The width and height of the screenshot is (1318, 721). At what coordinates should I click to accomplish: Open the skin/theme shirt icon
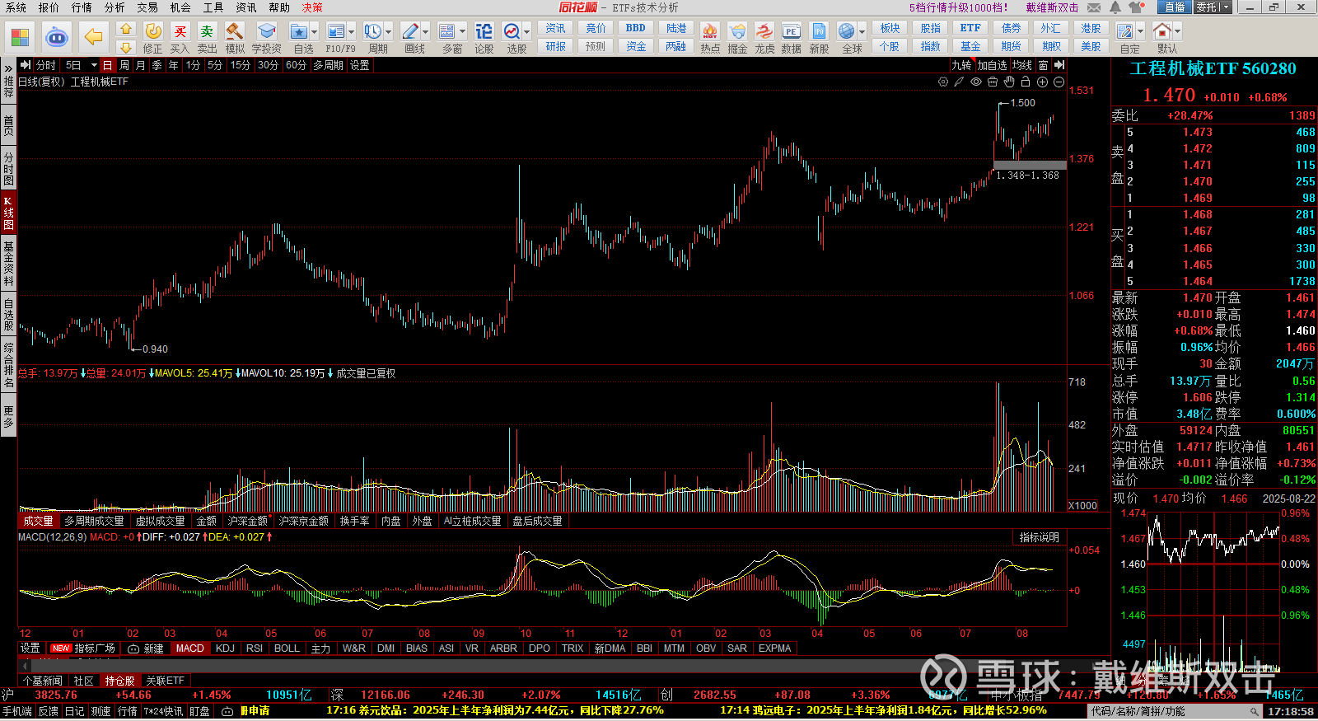1138,7
